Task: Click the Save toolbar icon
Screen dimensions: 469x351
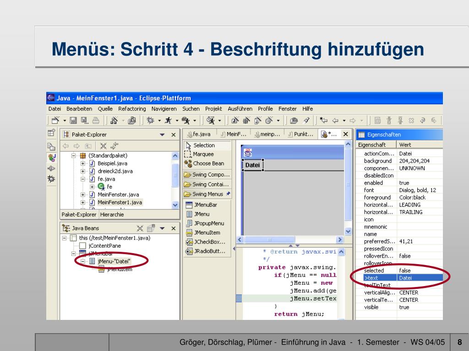Action: tap(73, 120)
